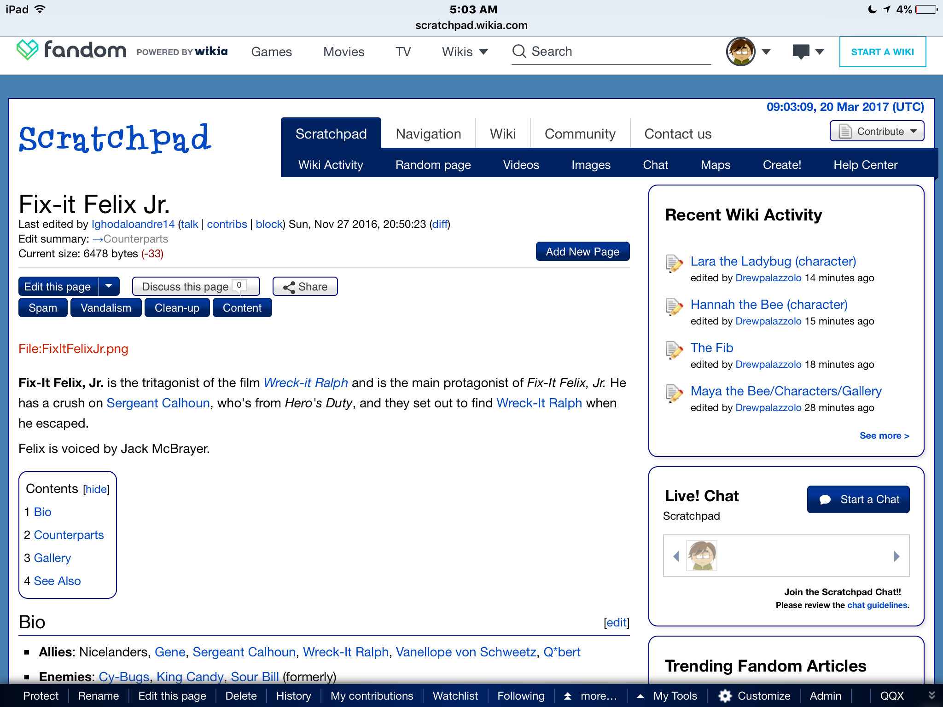Click edit icon beside The Fib
Image resolution: width=943 pixels, height=707 pixels.
[x=674, y=350]
